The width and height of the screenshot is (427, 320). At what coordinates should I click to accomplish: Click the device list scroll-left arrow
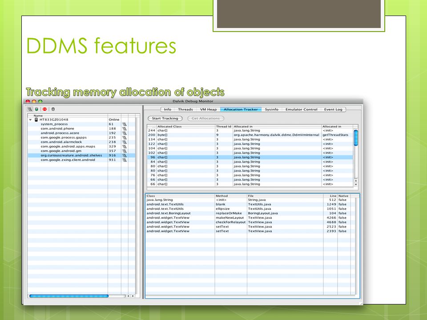click(128, 296)
